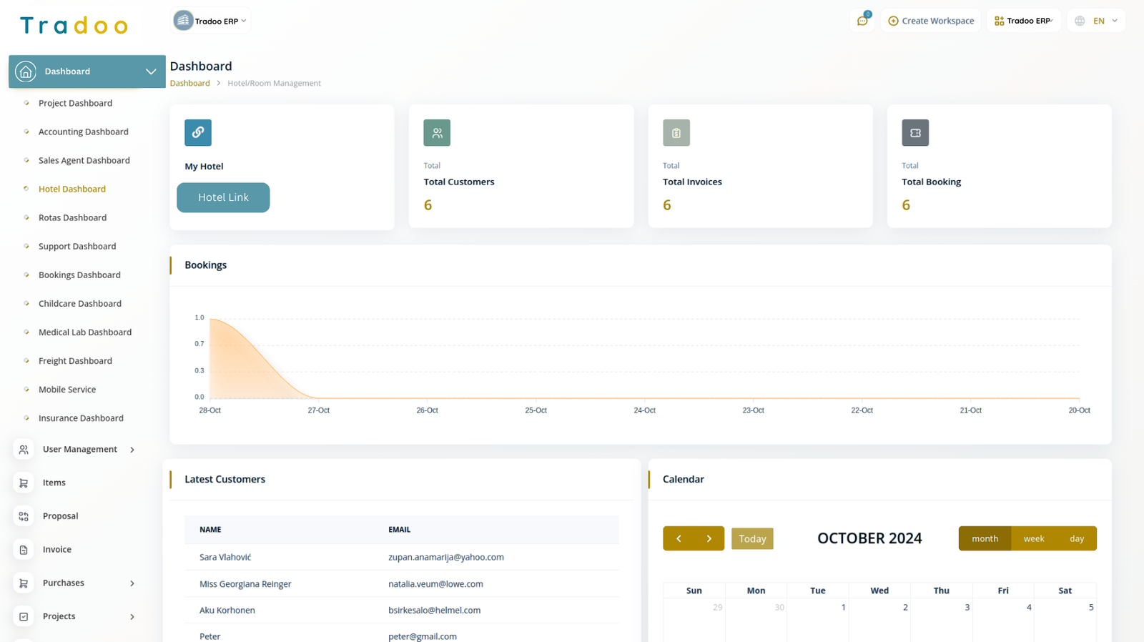Image resolution: width=1144 pixels, height=642 pixels.
Task: Collapse the Dashboard sidebar section
Action: pos(151,71)
